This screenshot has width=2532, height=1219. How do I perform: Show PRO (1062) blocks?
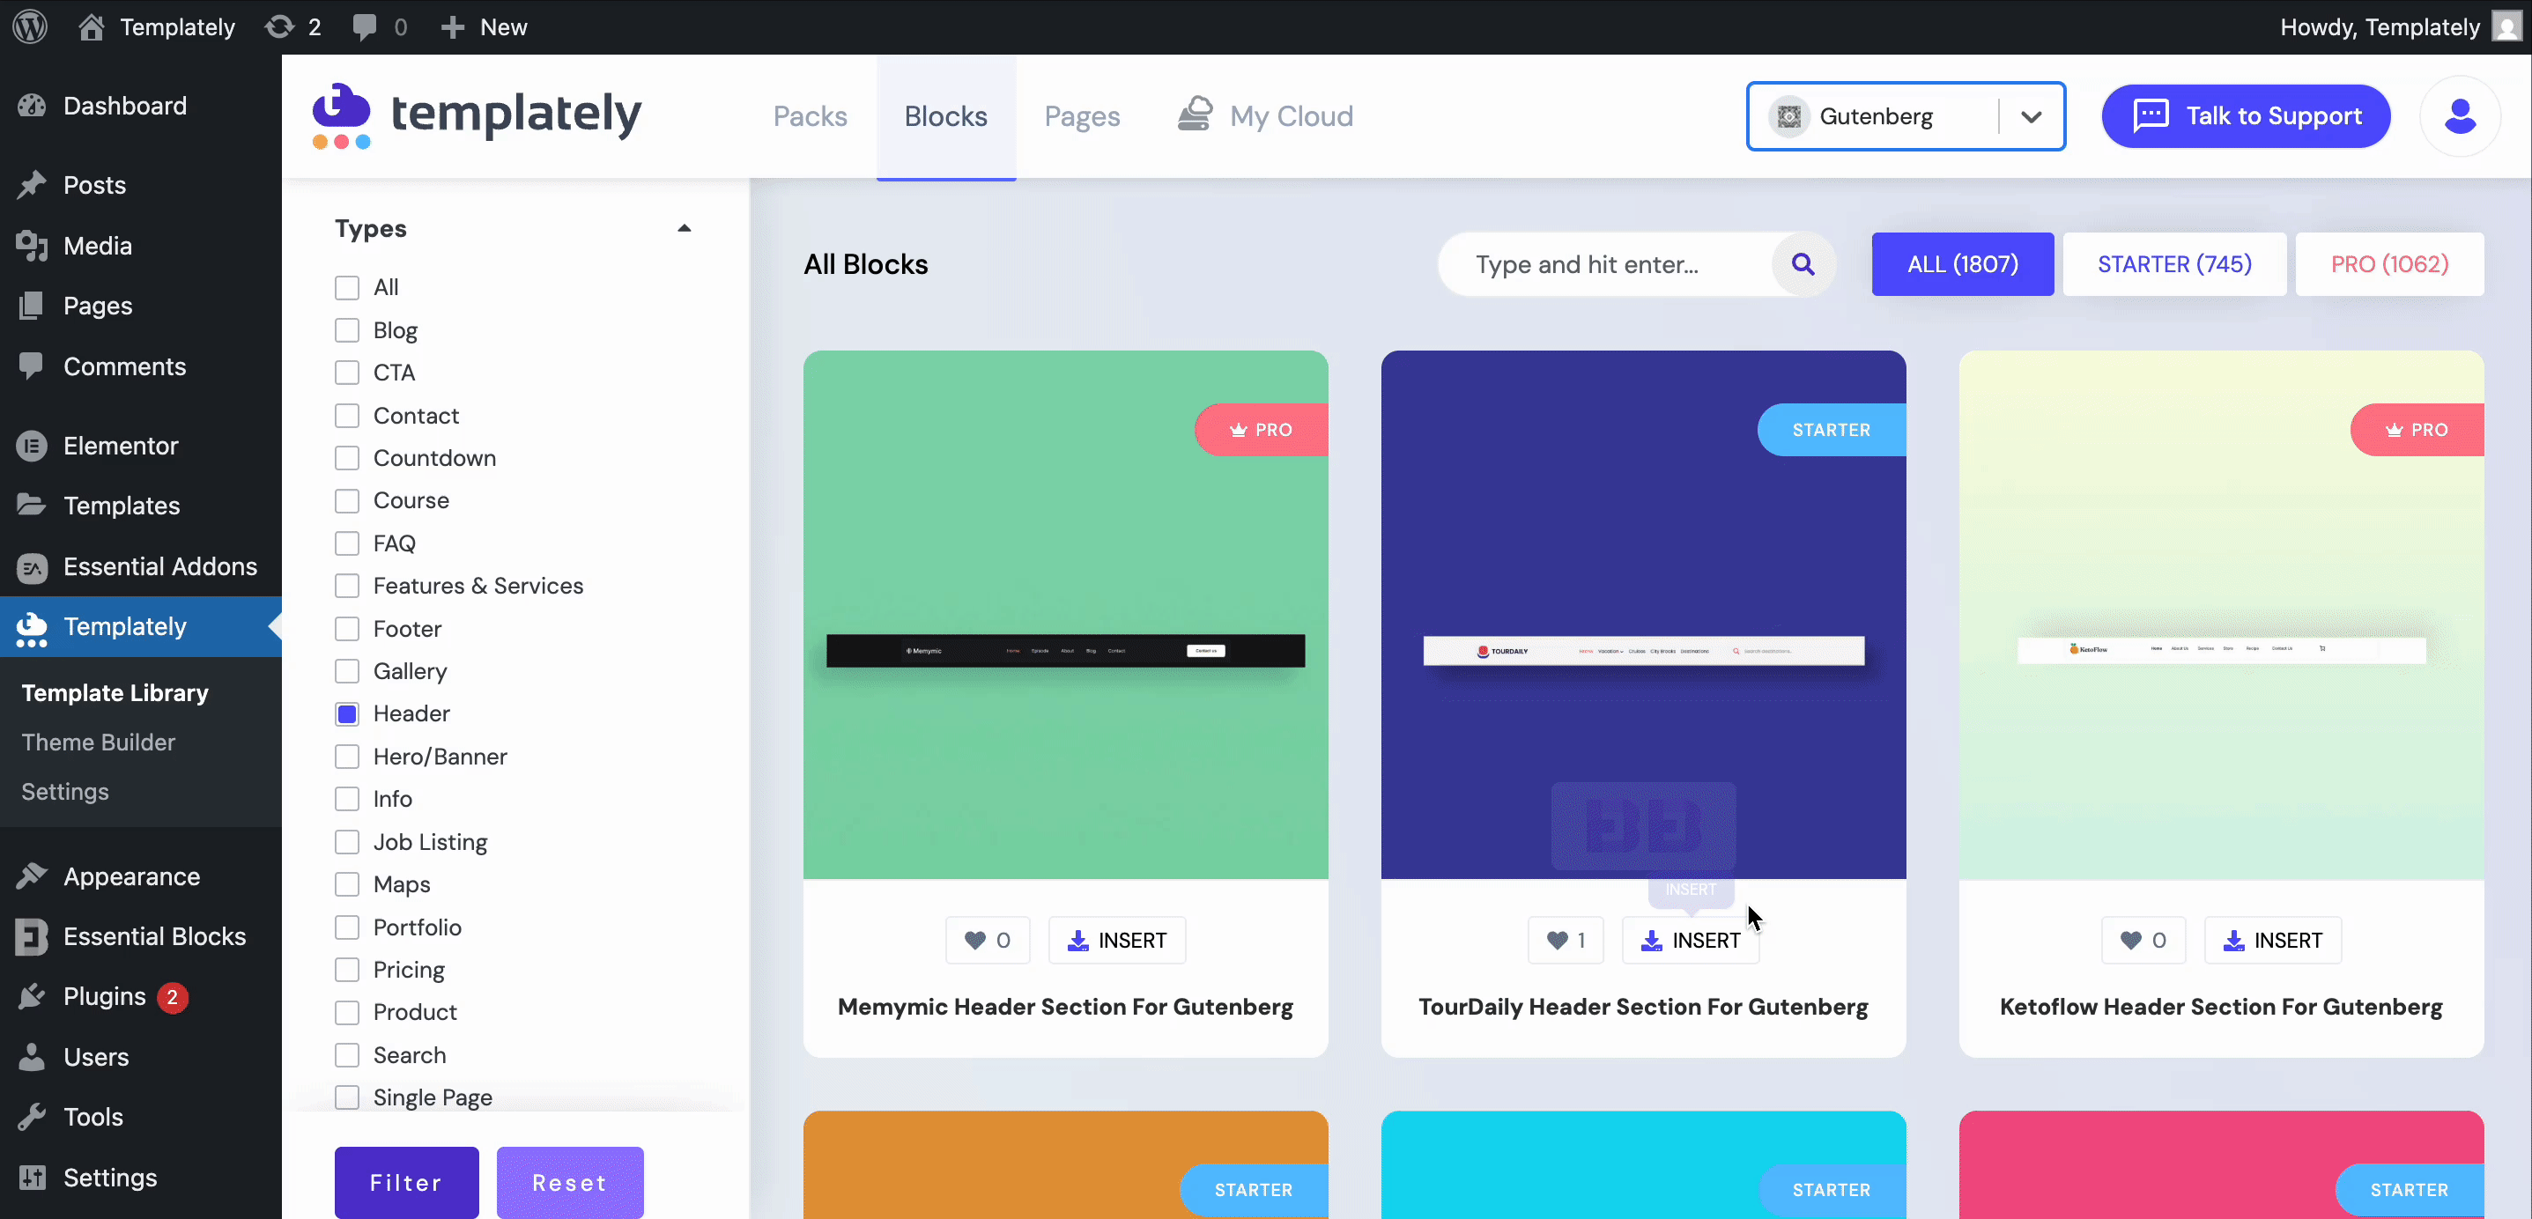[x=2389, y=263]
